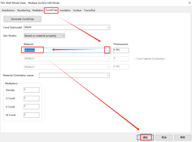Click the disabled thickness field showing 0
The height and width of the screenshot is (142, 192).
tap(121, 59)
